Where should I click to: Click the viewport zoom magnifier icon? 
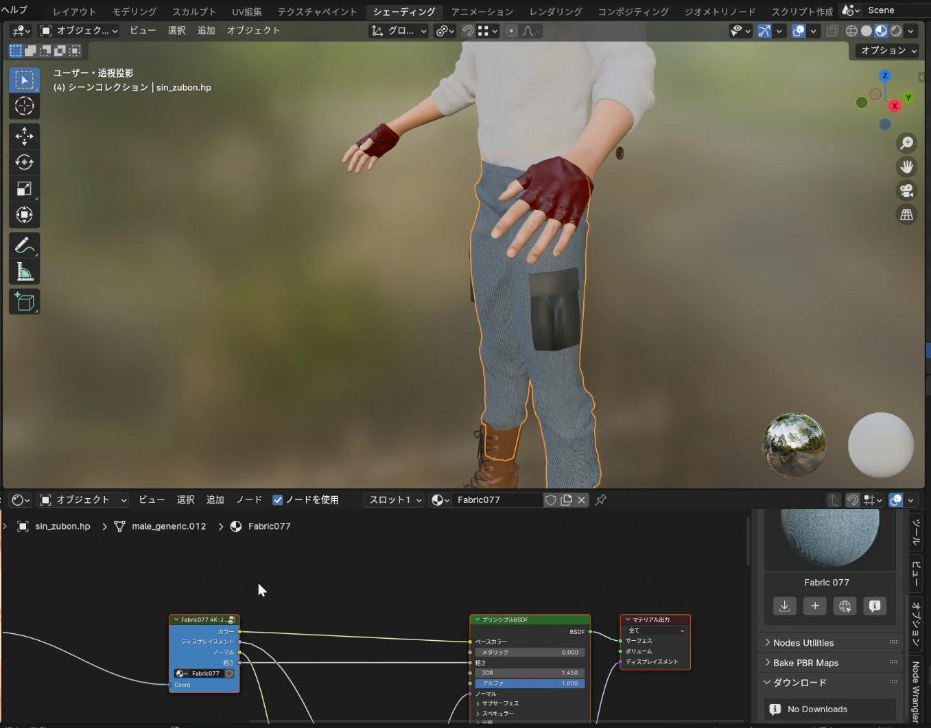(906, 143)
